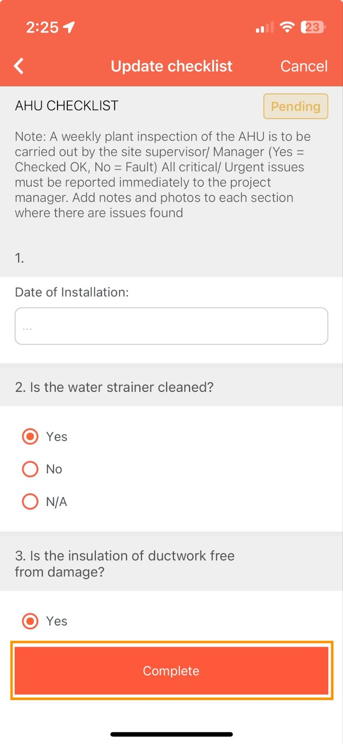343x744 pixels.
Task: Tap the AHU CHECKLIST heading
Action: tap(67, 106)
